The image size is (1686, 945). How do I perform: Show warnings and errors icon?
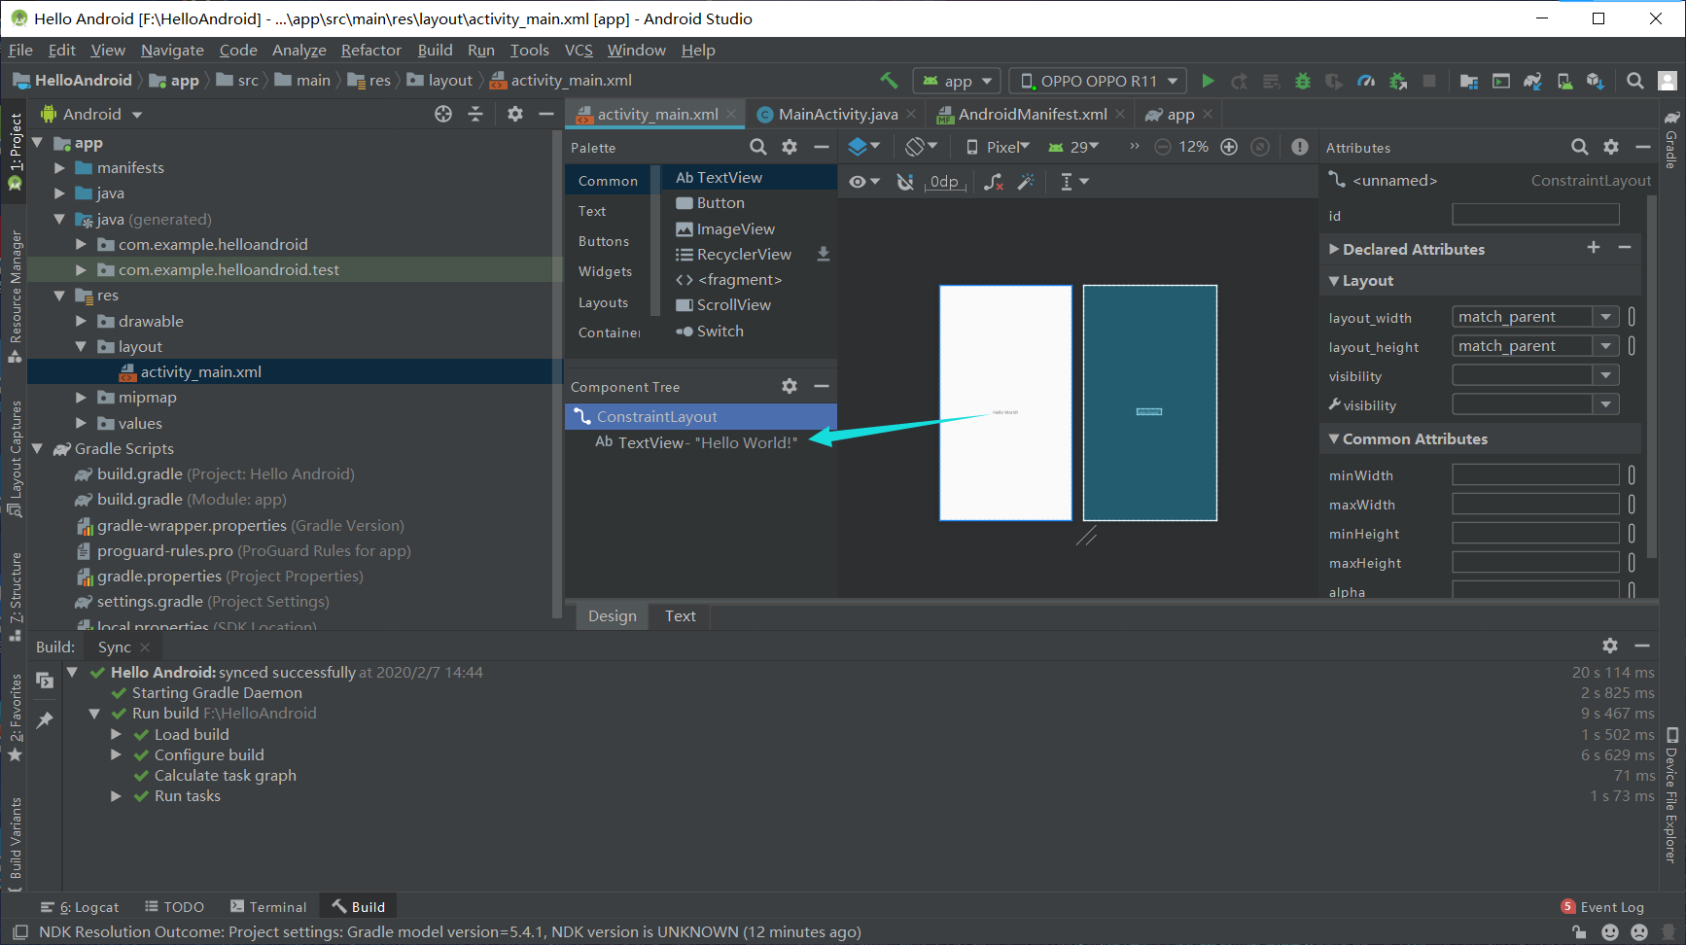1300,147
